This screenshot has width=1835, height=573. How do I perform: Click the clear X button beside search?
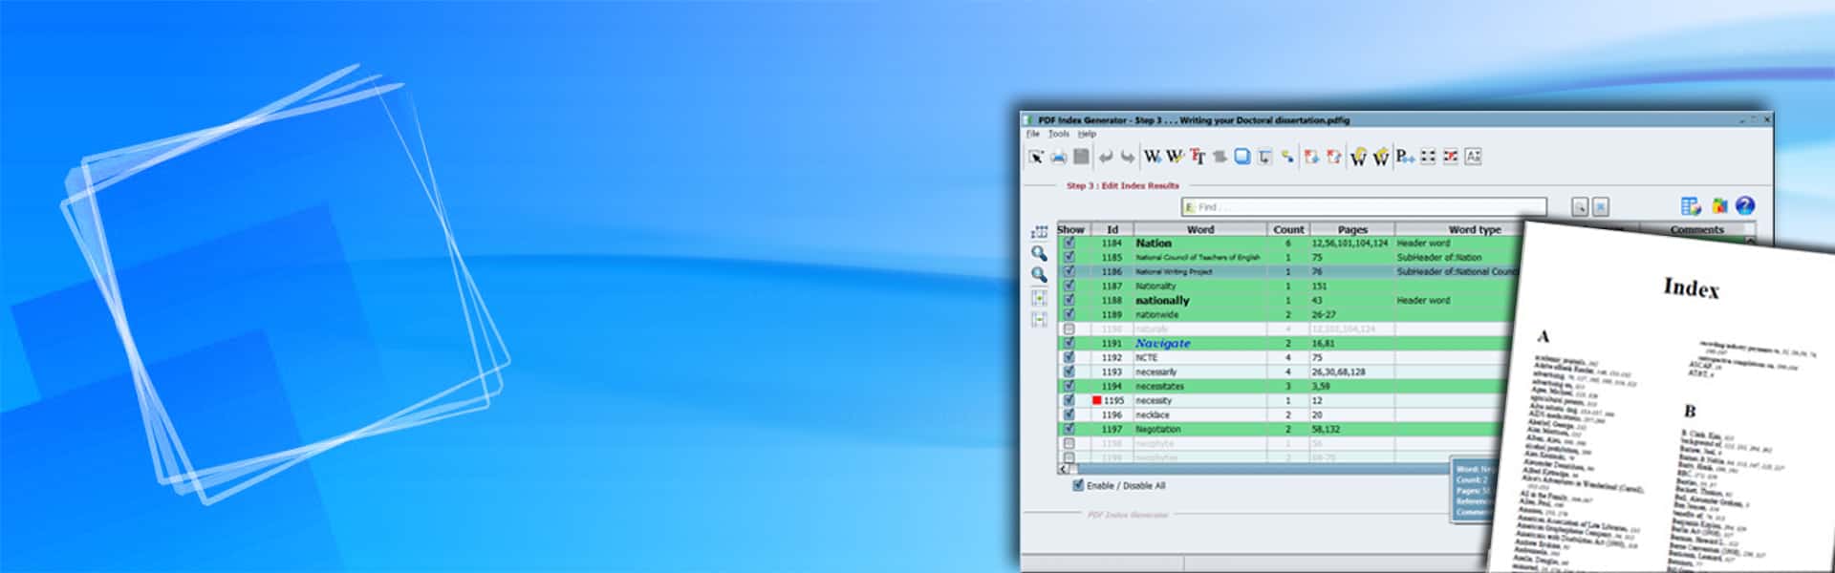pyautogui.click(x=1601, y=206)
